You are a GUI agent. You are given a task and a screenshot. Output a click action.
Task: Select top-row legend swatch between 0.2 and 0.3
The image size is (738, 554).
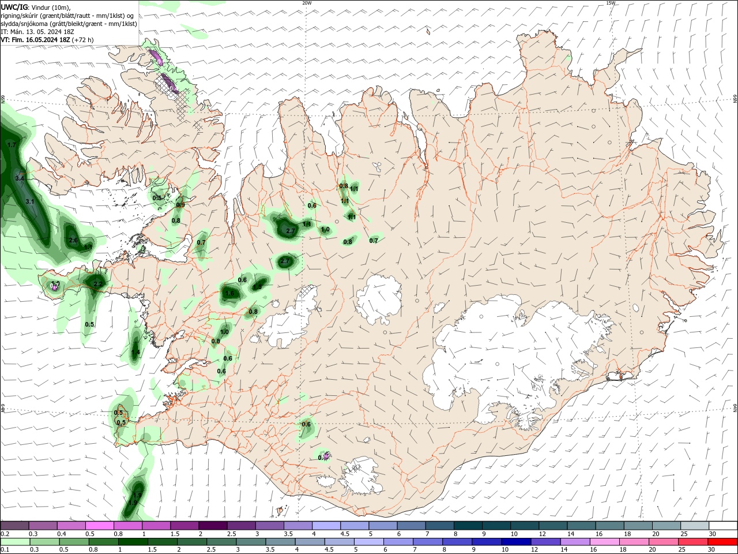[14, 526]
